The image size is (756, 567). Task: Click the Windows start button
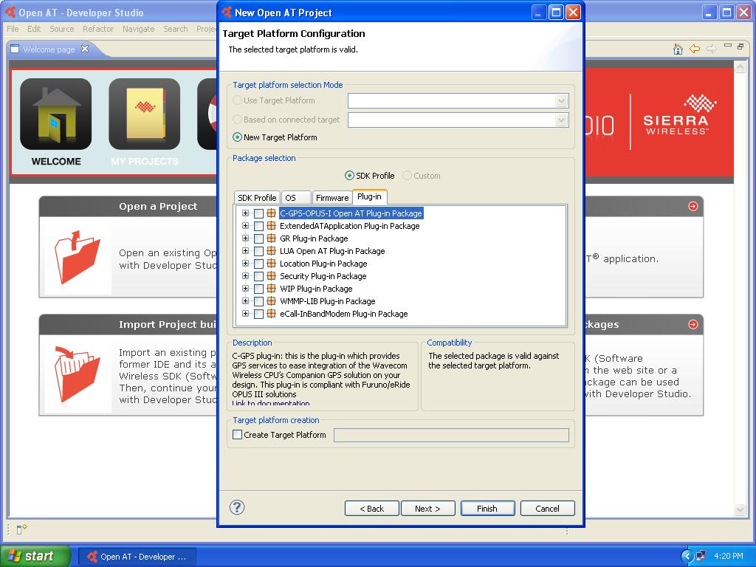(35, 556)
